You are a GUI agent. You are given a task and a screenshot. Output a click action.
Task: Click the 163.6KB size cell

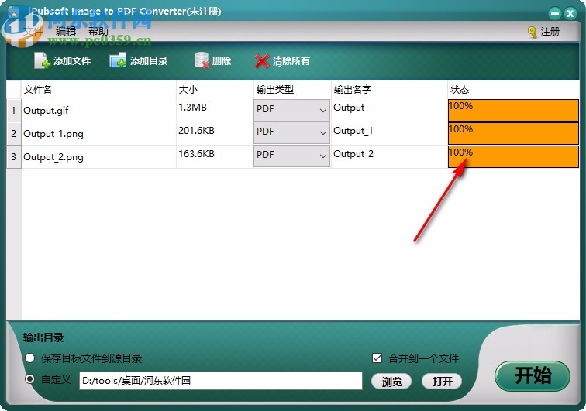(x=215, y=157)
